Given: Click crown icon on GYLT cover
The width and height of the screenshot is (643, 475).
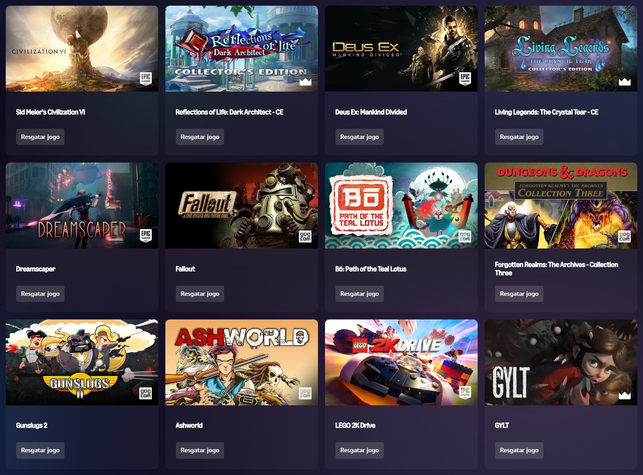Looking at the screenshot, I should [x=625, y=395].
